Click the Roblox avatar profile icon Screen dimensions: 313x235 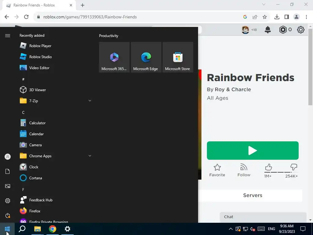(x=245, y=30)
